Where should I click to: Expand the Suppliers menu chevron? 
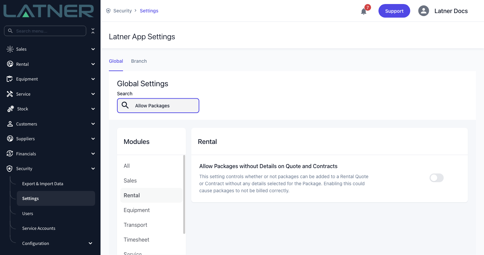93,139
